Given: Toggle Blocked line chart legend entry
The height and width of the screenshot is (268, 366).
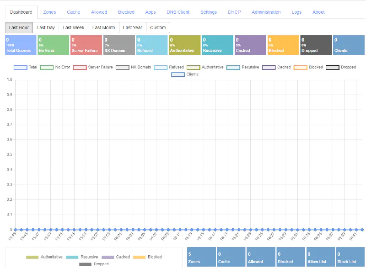Looking at the screenshot, I should (x=308, y=67).
